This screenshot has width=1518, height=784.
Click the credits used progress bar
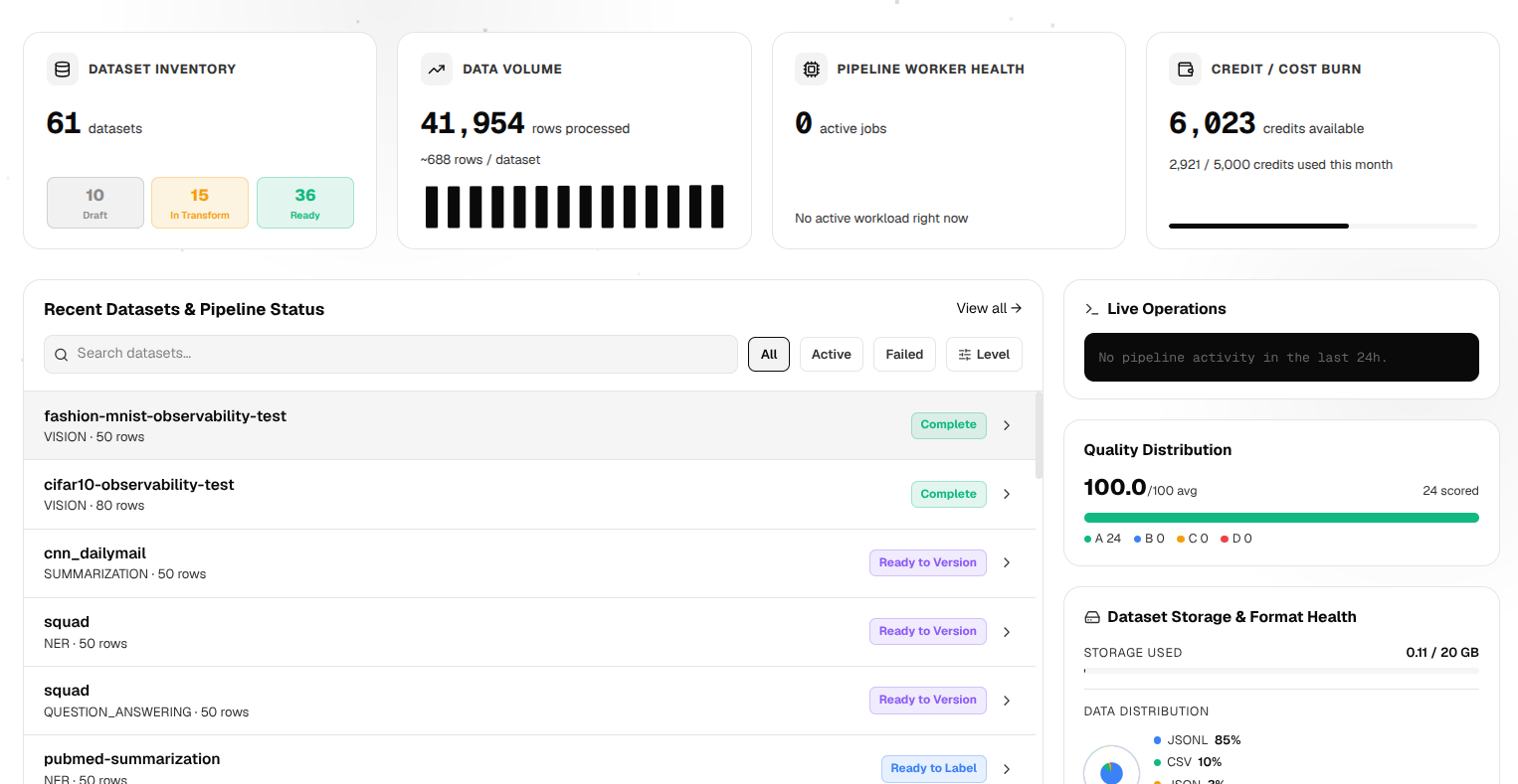click(x=1323, y=227)
